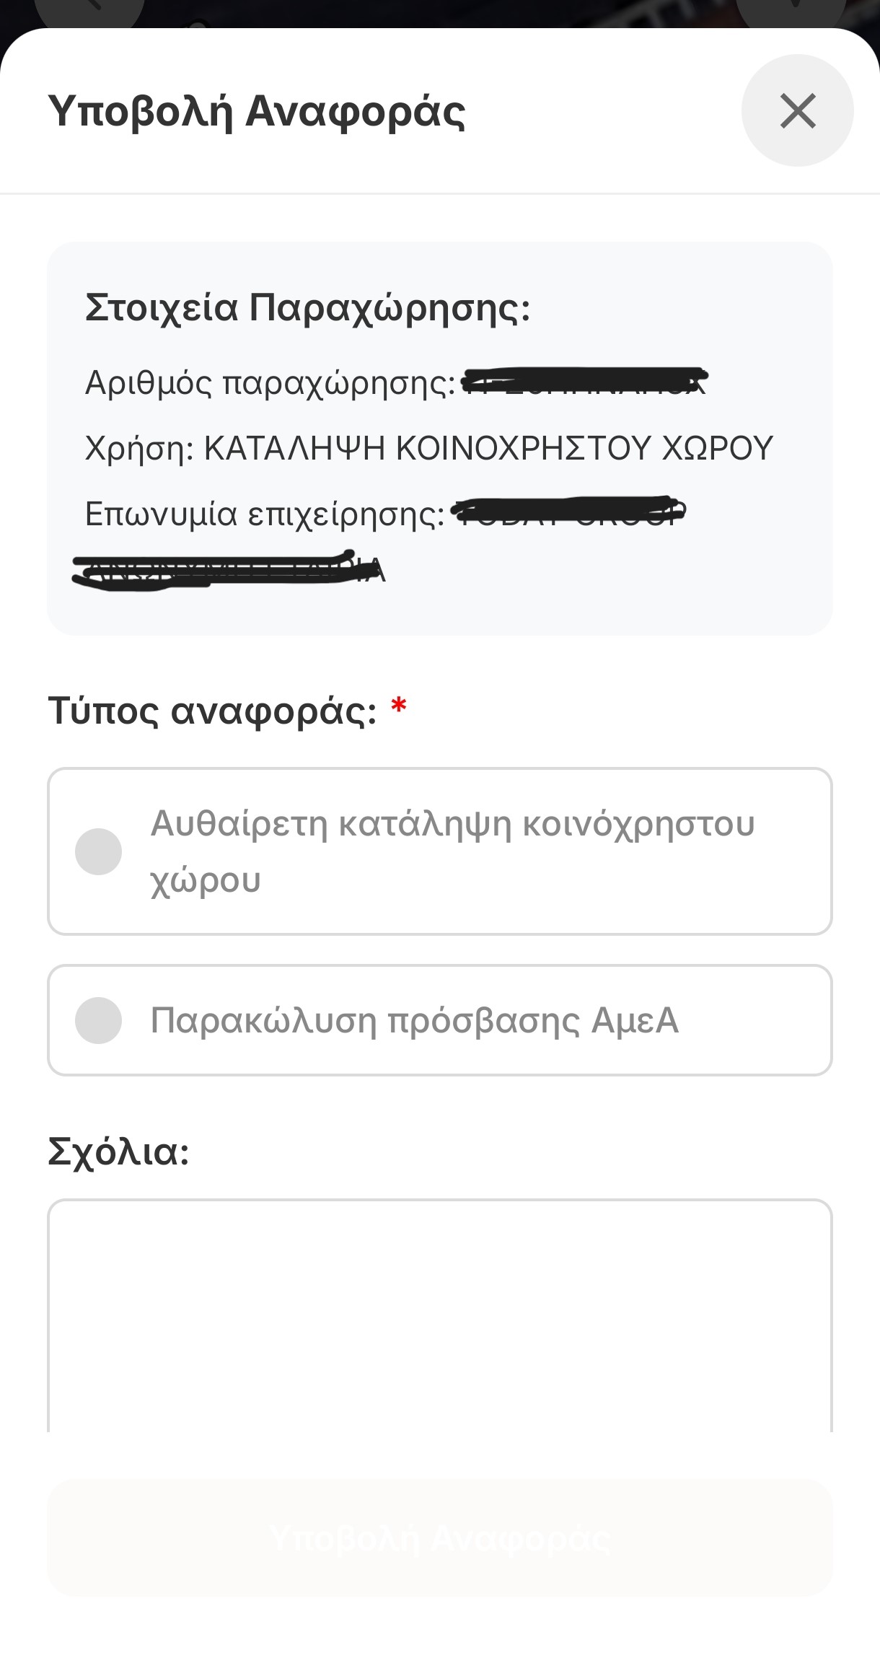Click the blacked-out business name second line

click(228, 571)
